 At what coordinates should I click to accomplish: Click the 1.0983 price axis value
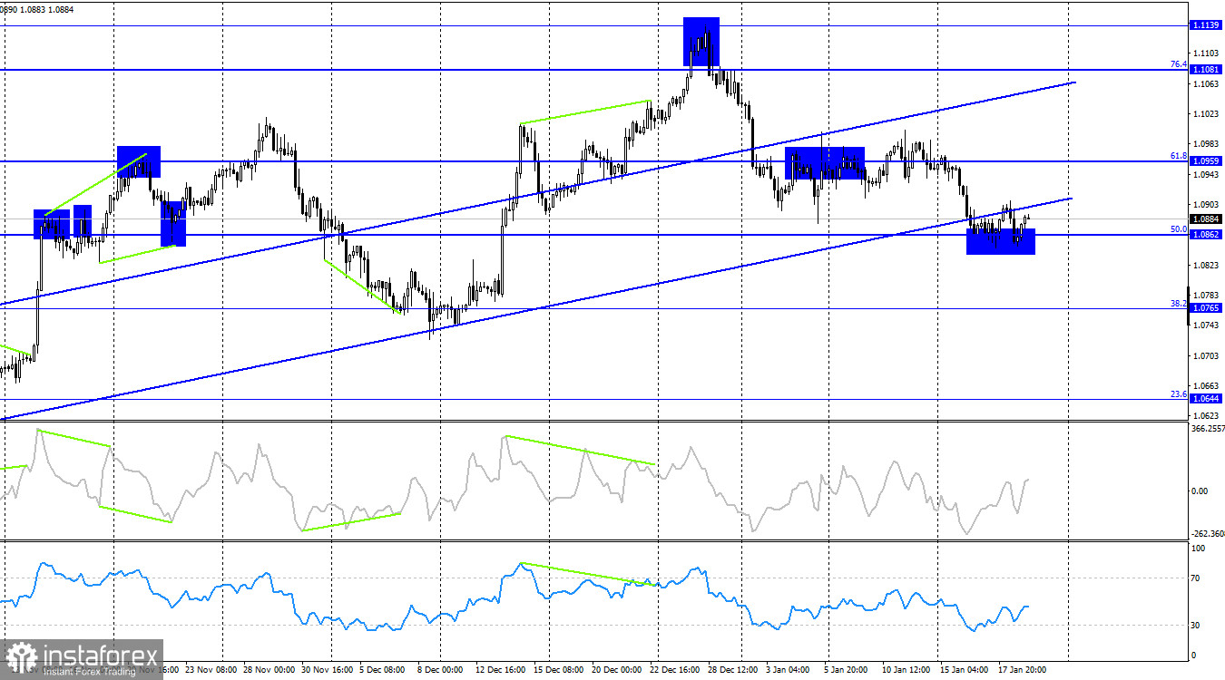tap(1207, 144)
